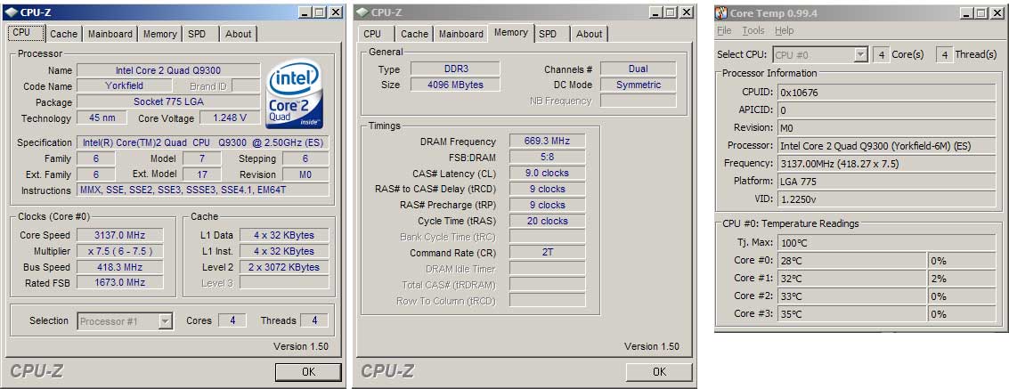1009x389 pixels.
Task: Open Mainboard tab in Memory CPU-Z window
Action: click(460, 34)
